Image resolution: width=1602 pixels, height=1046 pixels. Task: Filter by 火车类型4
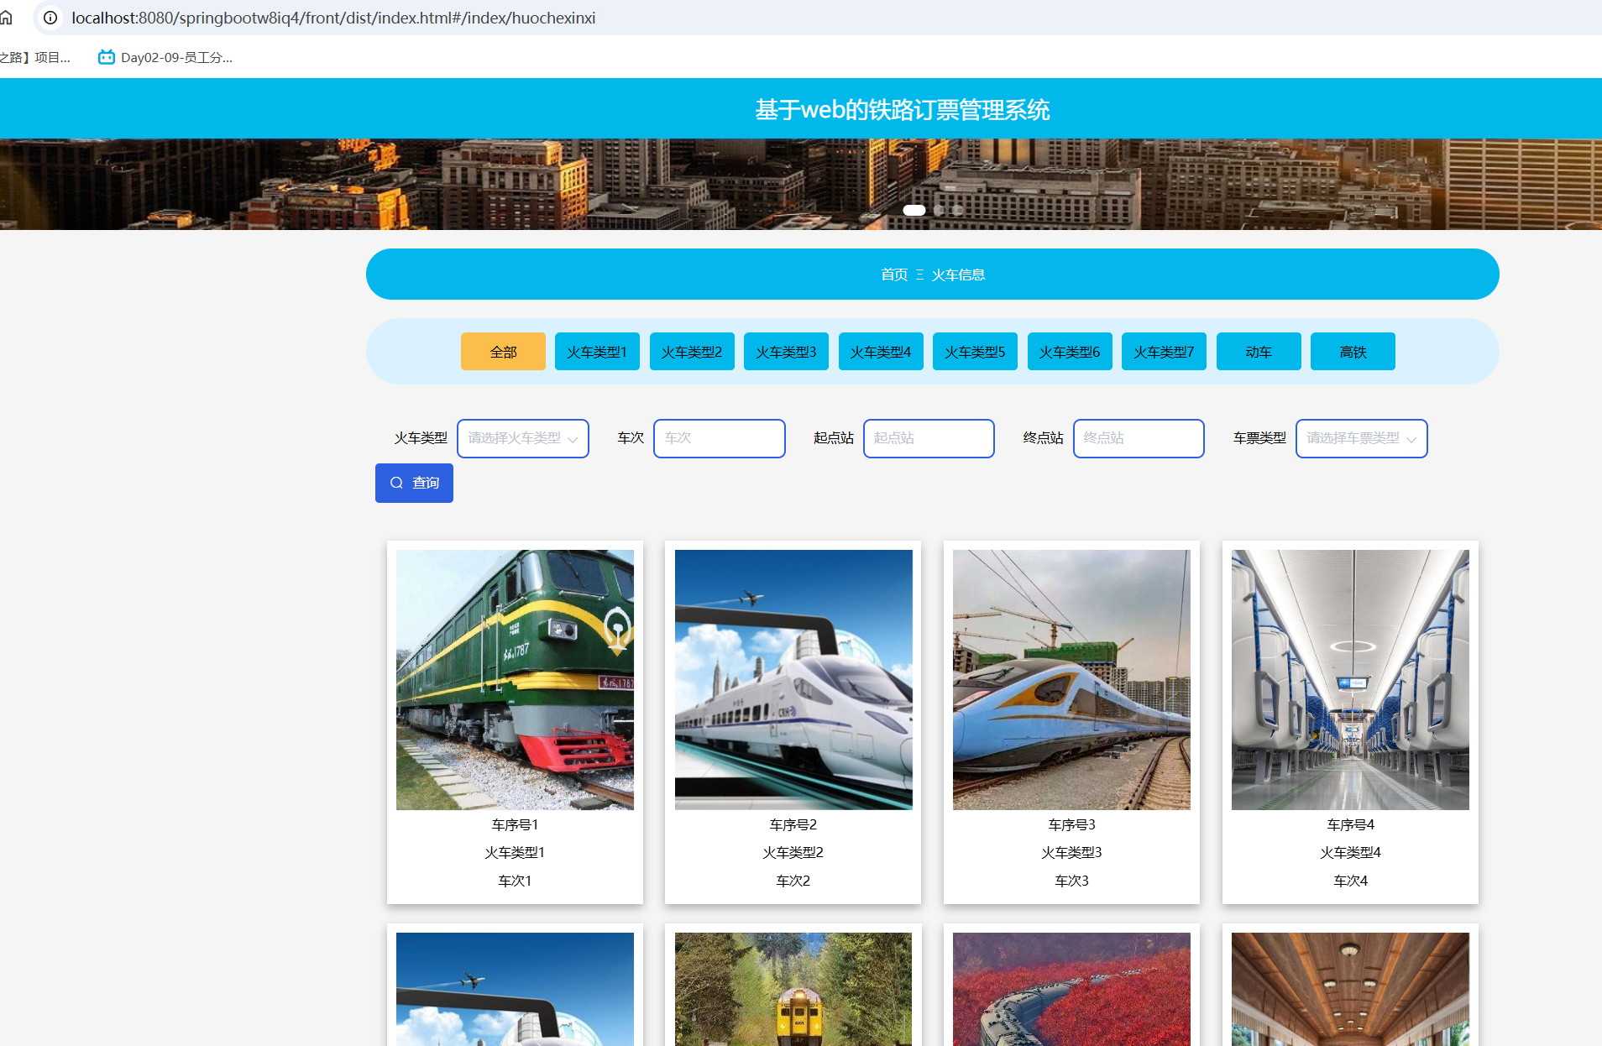pos(881,352)
